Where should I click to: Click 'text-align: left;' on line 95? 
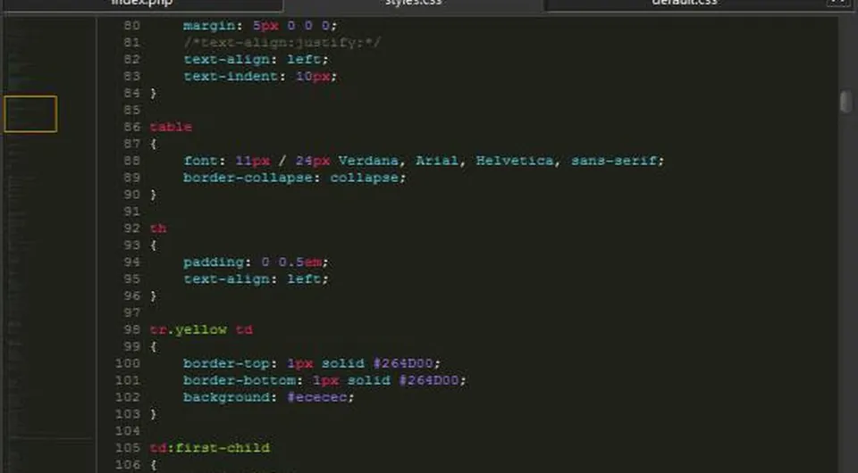[x=256, y=279]
